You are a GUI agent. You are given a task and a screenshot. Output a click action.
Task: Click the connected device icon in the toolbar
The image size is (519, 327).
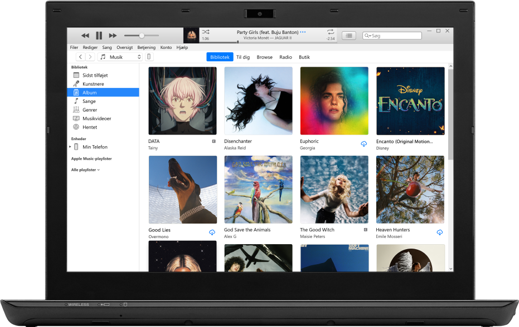[x=149, y=56]
